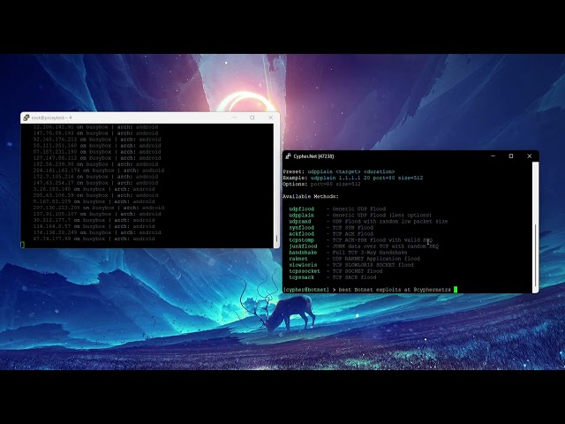Click the row starting with 30.212.177.7
The width and height of the screenshot is (565, 424).
(94, 220)
